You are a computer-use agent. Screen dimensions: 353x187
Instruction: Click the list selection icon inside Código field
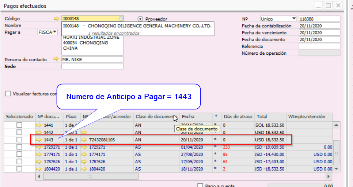(x=121, y=19)
